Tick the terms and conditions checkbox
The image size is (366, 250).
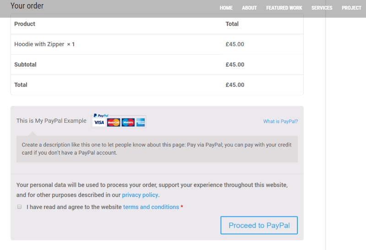pos(19,207)
